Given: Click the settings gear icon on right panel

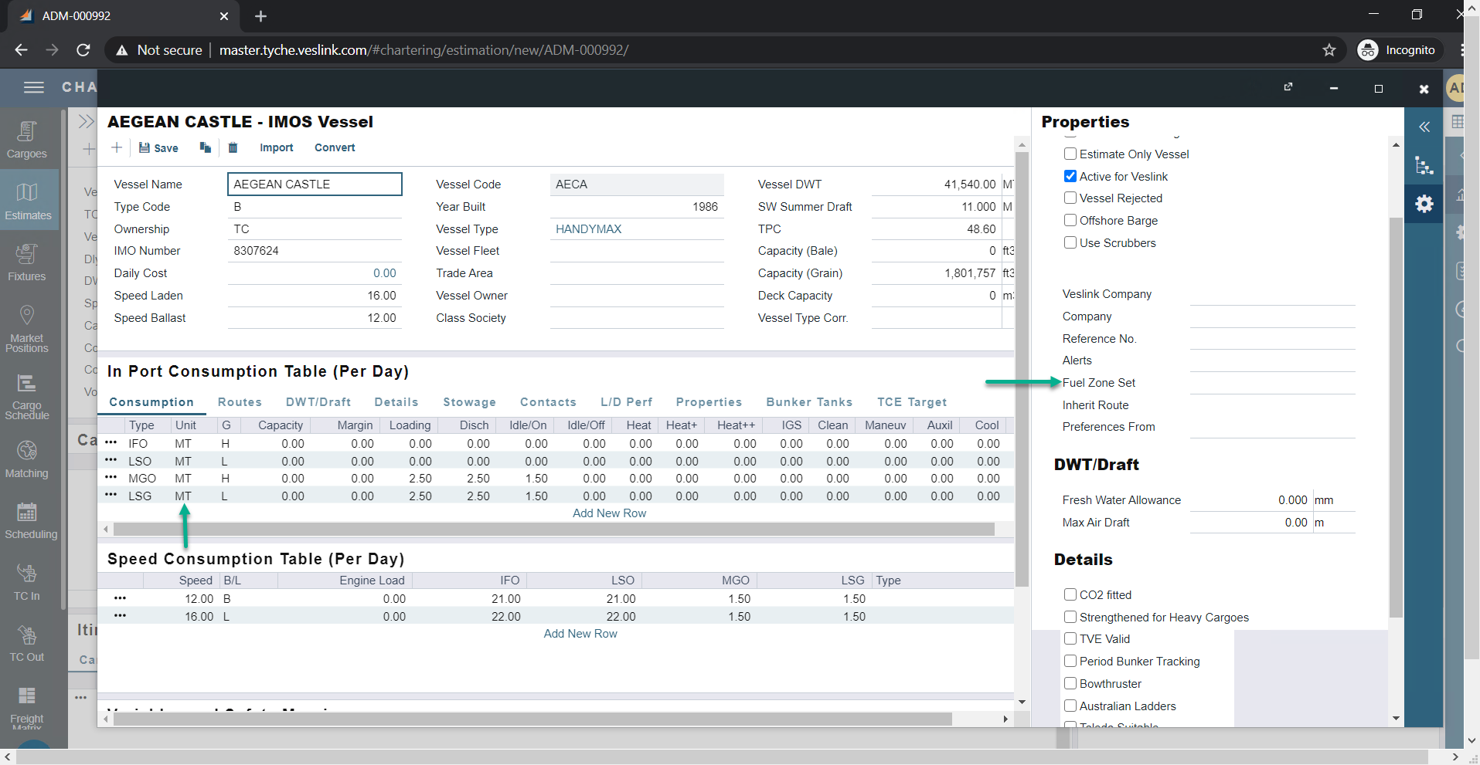Looking at the screenshot, I should click(1424, 204).
